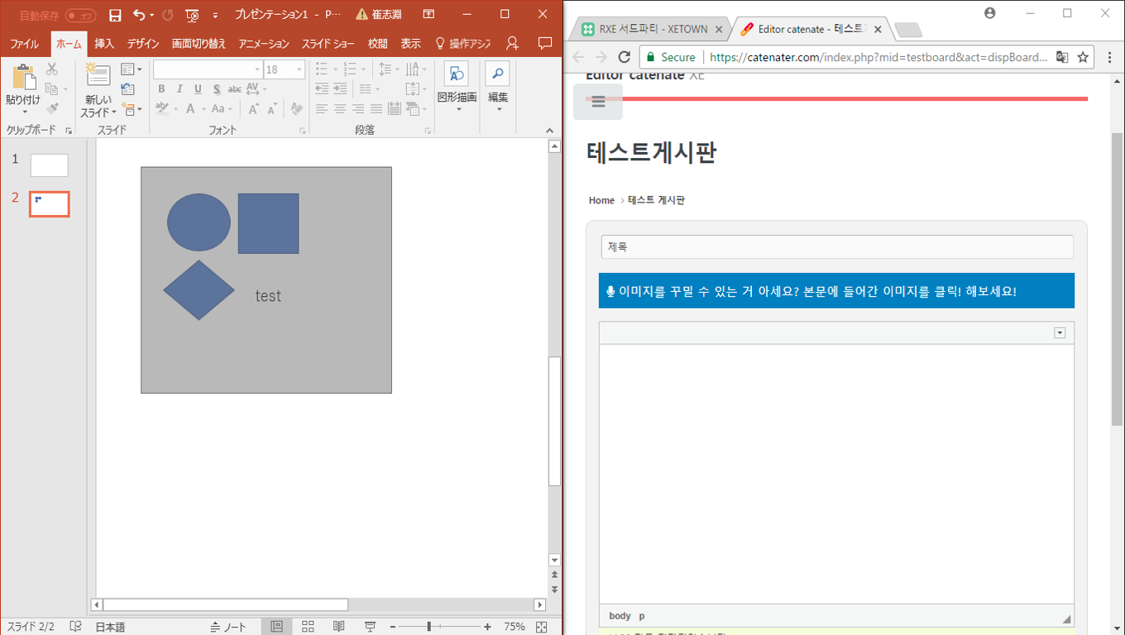Apply text Shadow (S) formatting
The image size is (1125, 635).
coord(216,89)
